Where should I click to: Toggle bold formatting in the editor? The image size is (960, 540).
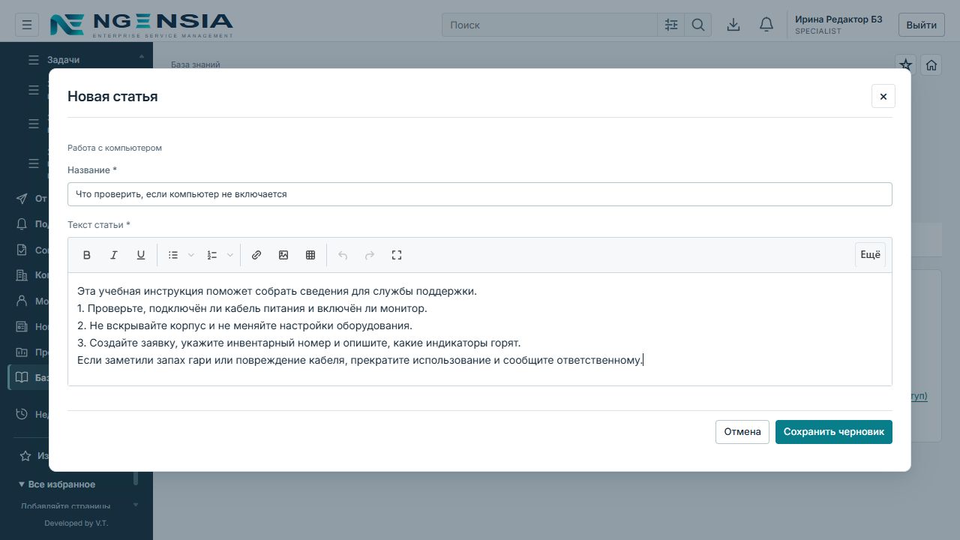point(87,255)
